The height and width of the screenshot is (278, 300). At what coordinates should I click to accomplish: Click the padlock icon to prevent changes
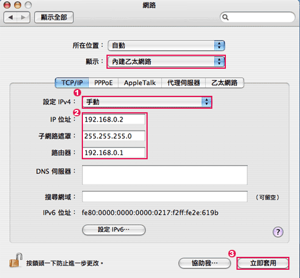tap(15, 260)
